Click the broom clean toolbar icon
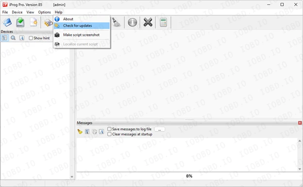 [x=117, y=22]
